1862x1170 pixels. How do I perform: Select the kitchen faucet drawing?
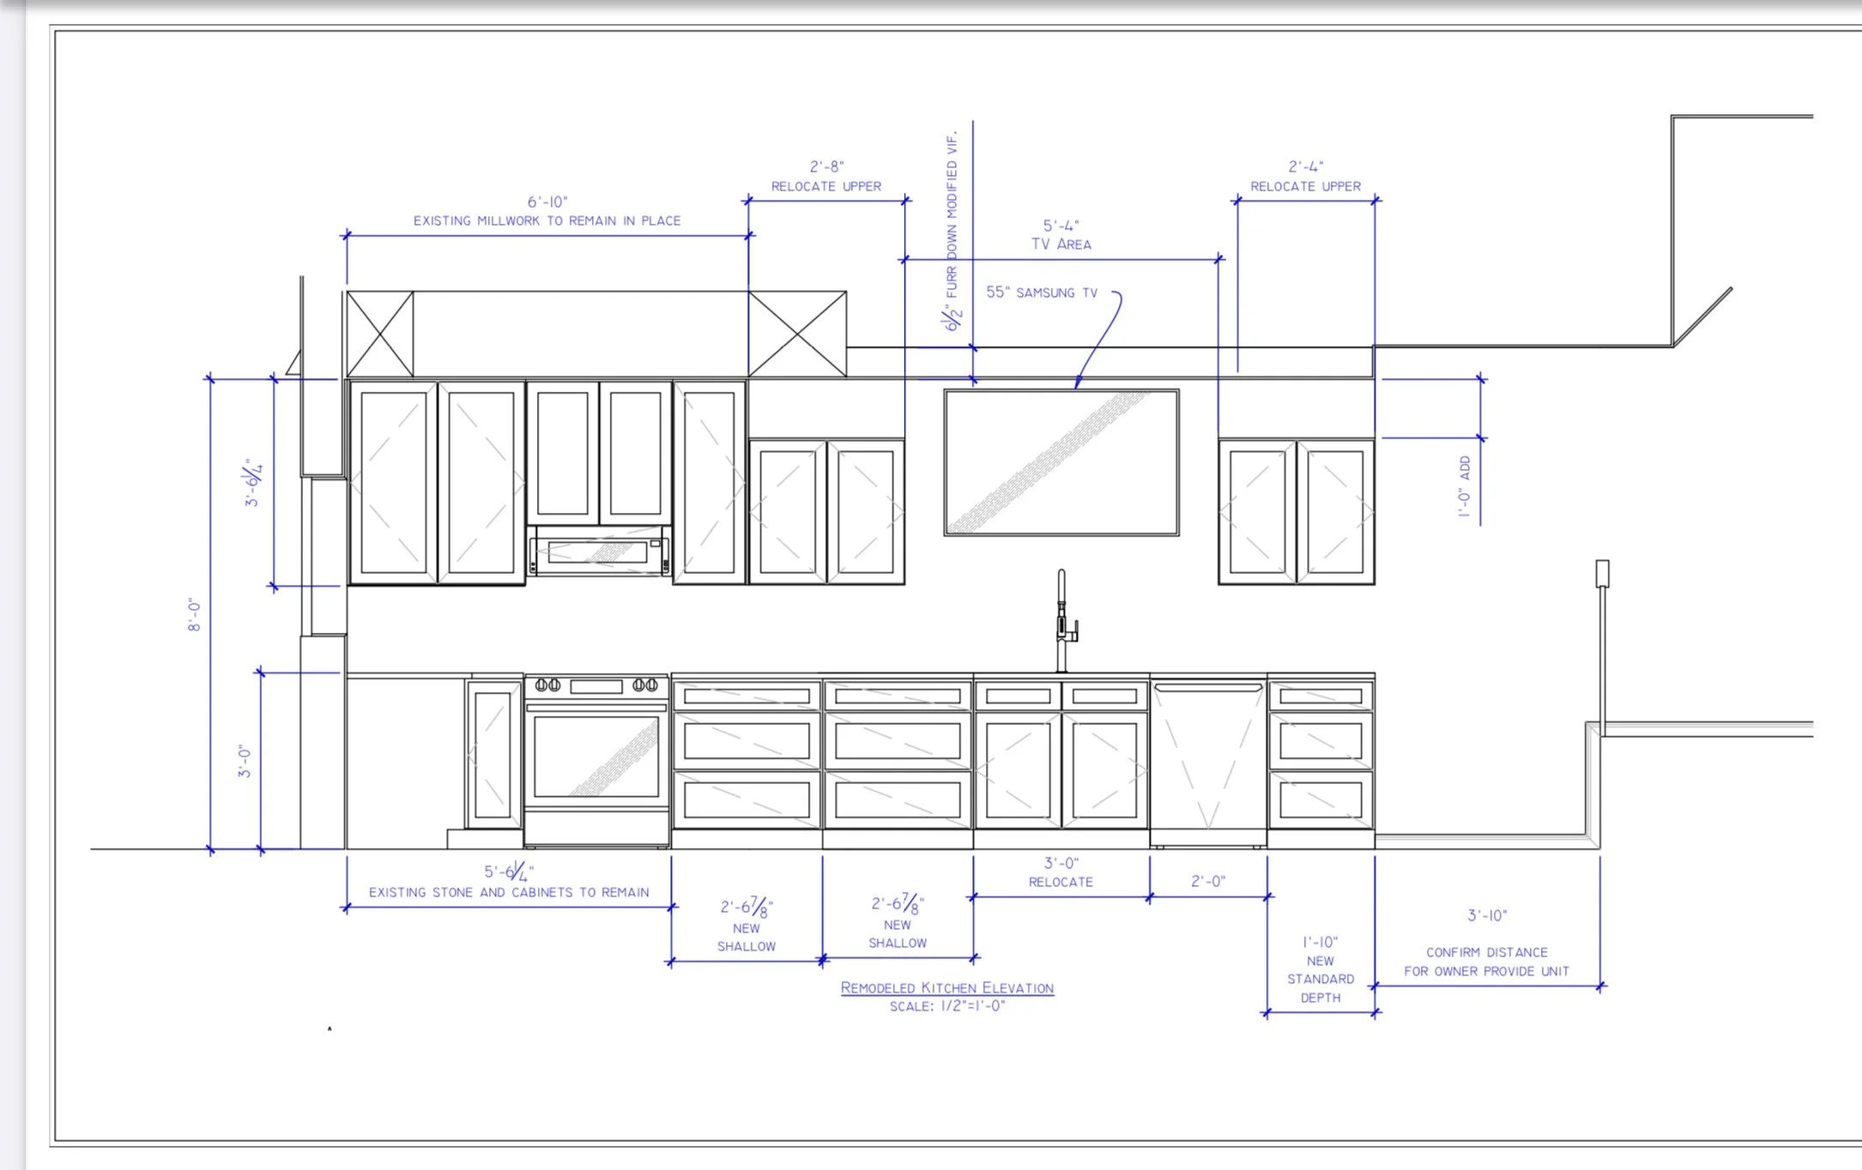(1063, 620)
